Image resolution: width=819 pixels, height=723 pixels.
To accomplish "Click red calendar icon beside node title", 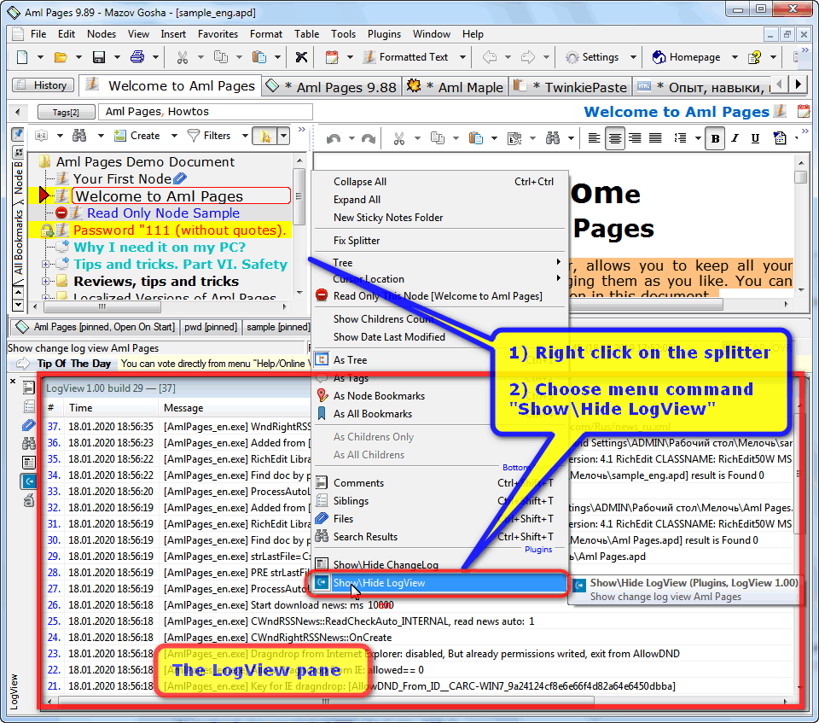I will click(x=804, y=111).
